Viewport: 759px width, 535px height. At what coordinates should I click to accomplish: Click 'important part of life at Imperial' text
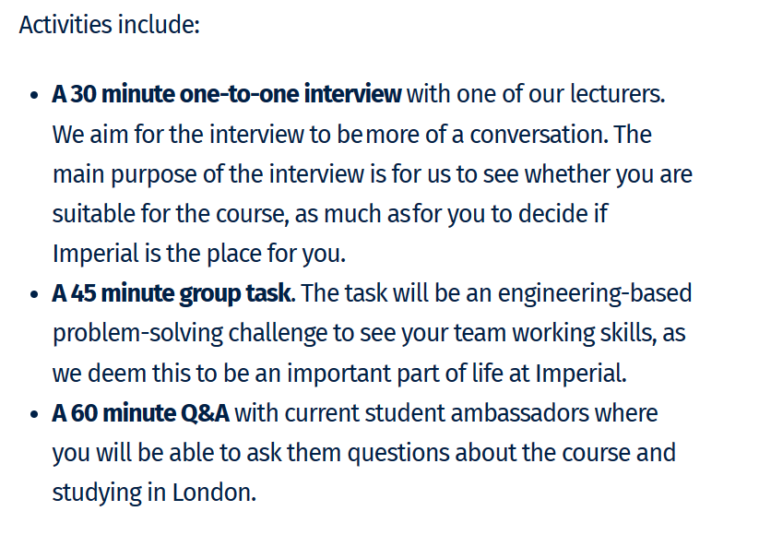click(x=457, y=374)
